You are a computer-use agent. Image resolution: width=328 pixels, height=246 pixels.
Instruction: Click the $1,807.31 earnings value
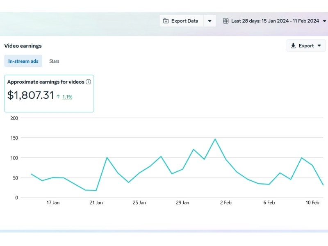point(31,95)
